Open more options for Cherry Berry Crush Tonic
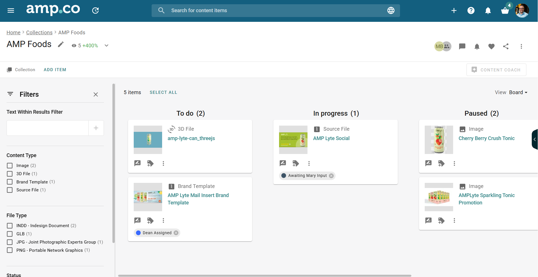Viewport: 538px width, 277px height. coord(454,163)
